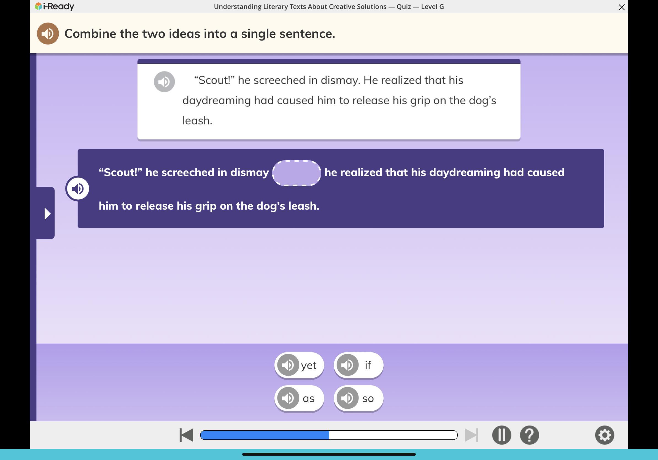Play audio for the passage text
Image resolution: width=658 pixels, height=460 pixels.
[164, 82]
